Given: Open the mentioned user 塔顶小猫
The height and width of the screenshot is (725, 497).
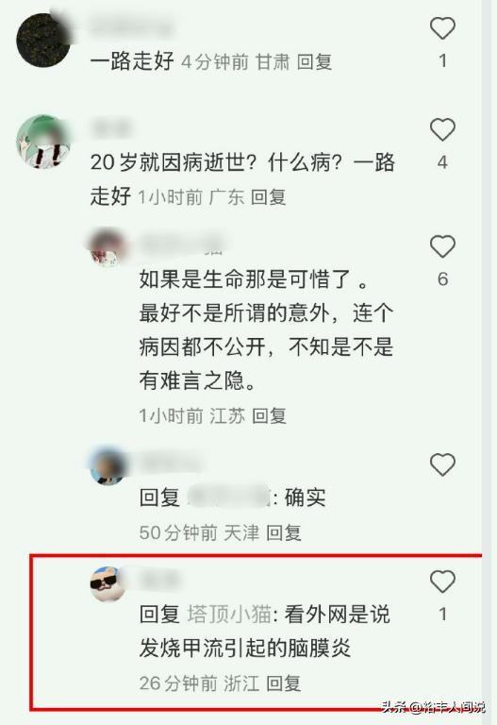Looking at the screenshot, I should 229,615.
